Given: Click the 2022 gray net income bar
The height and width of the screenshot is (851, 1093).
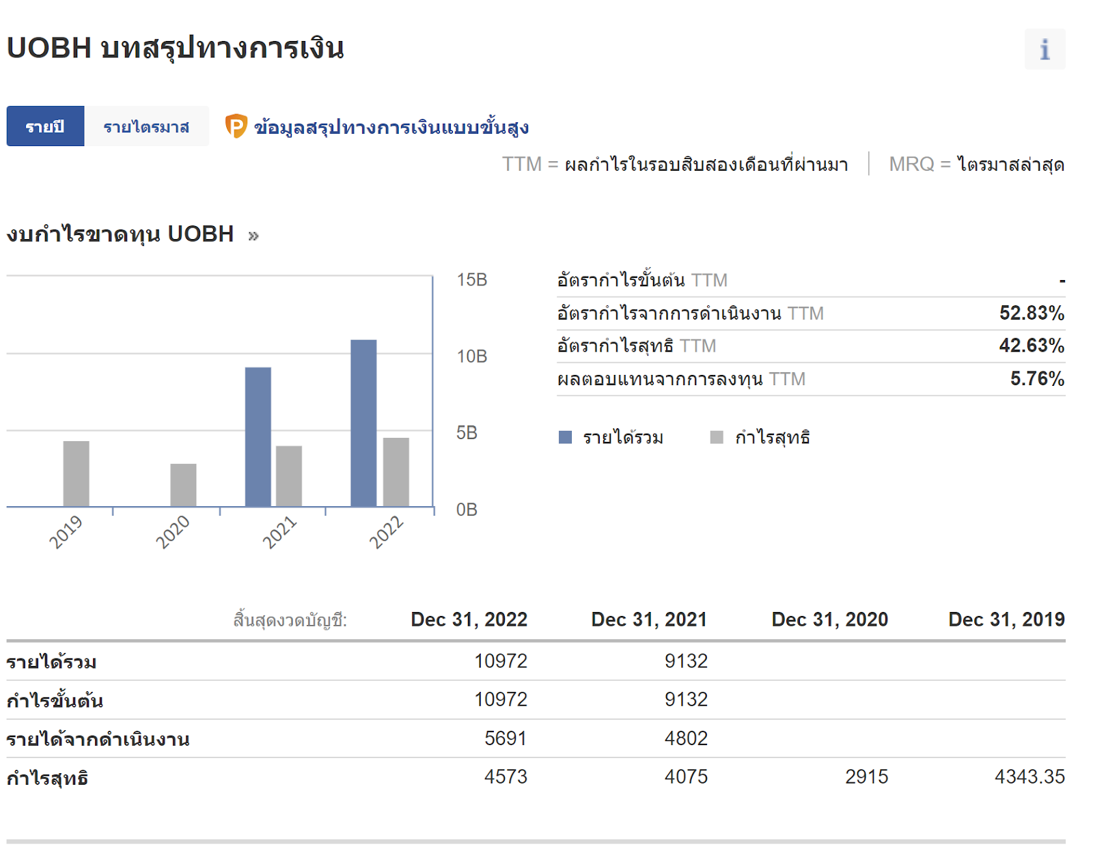Looking at the screenshot, I should coord(396,472).
